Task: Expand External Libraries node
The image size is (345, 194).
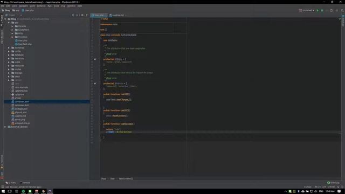Action: tap(5, 127)
